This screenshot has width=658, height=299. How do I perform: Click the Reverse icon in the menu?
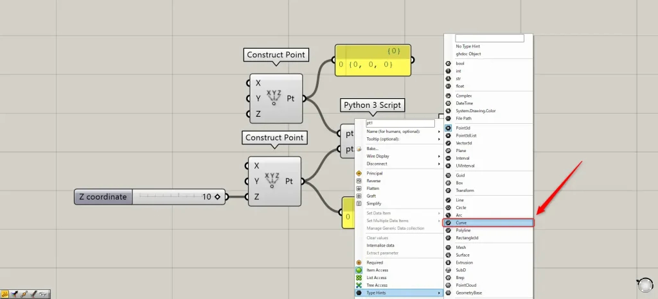pyautogui.click(x=360, y=181)
